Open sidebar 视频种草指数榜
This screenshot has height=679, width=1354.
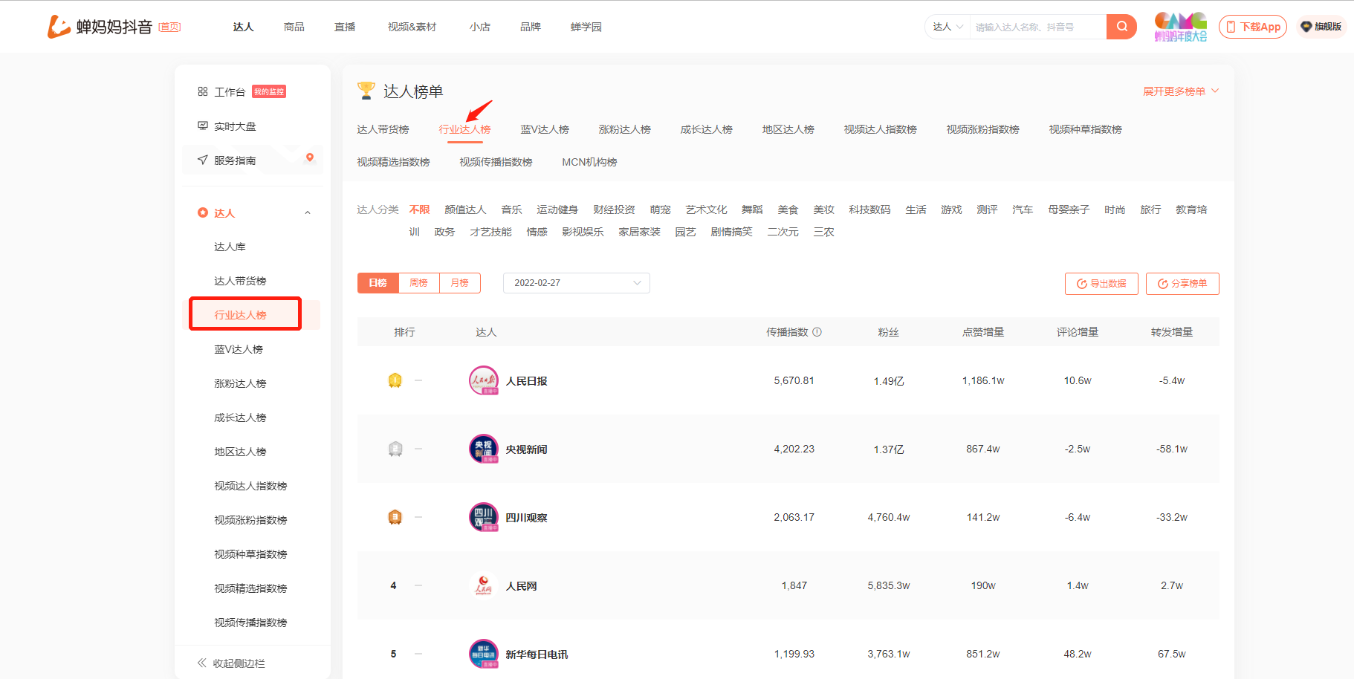tap(250, 554)
